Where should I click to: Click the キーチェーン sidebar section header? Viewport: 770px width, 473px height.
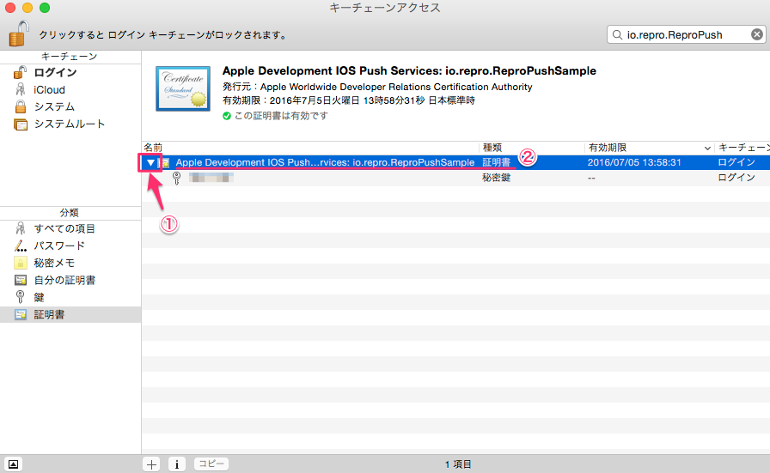(70, 57)
